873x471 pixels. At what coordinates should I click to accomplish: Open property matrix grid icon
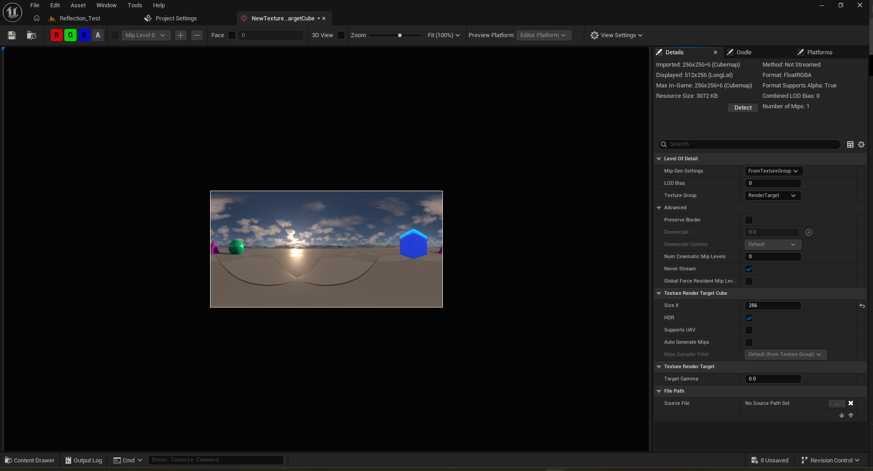tap(850, 144)
